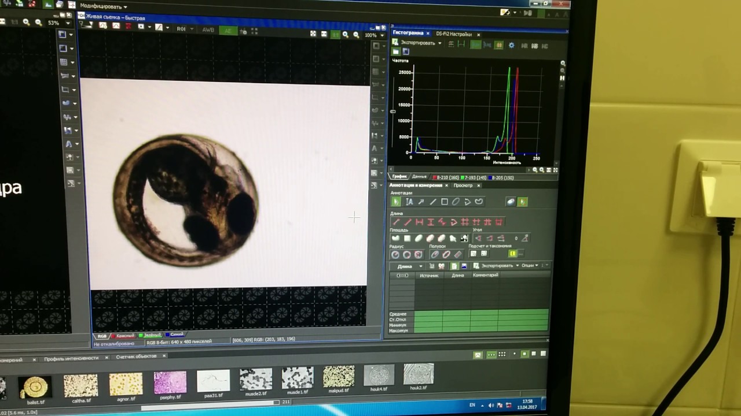
Task: Pick the first radius circle tool
Action: 395,254
